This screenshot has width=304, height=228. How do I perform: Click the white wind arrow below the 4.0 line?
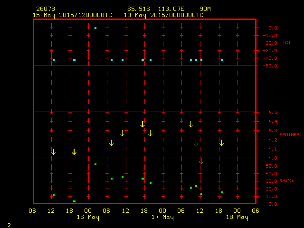(x=201, y=161)
